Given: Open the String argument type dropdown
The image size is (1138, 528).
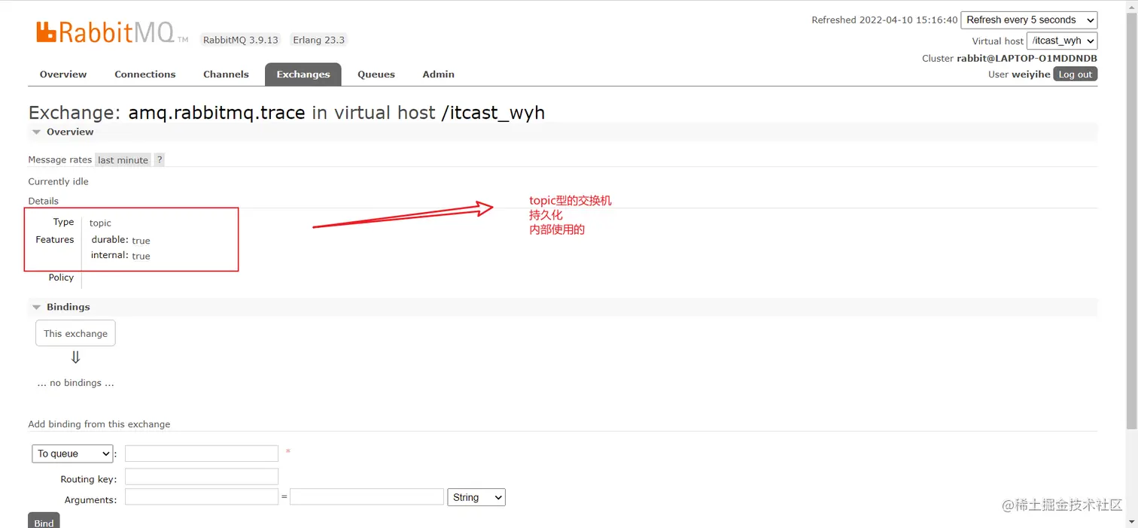Looking at the screenshot, I should 476,497.
